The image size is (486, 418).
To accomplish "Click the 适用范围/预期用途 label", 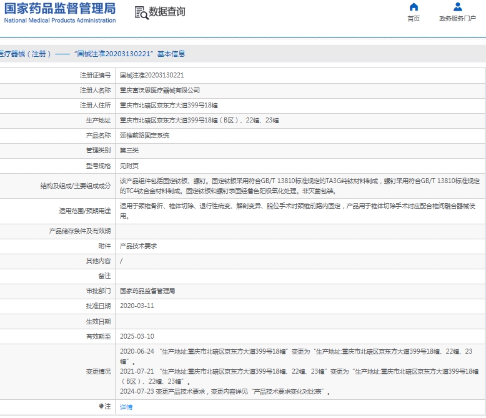I will click(84, 211).
